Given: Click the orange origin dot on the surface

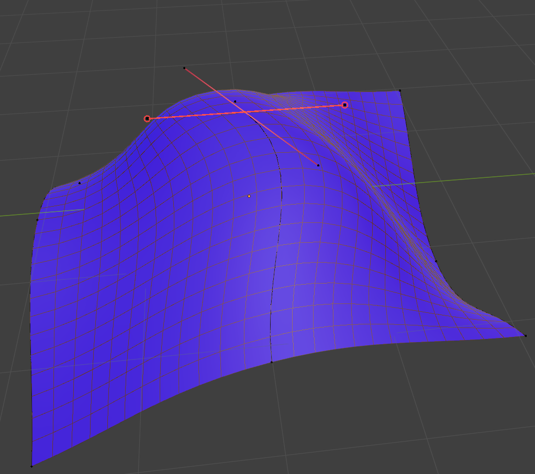Looking at the screenshot, I should click(249, 196).
